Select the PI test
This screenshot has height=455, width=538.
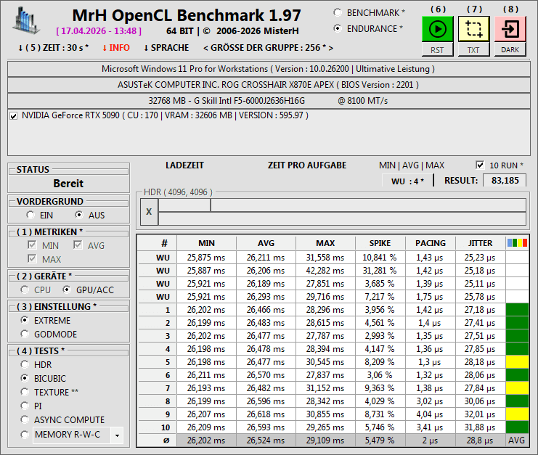tap(25, 406)
